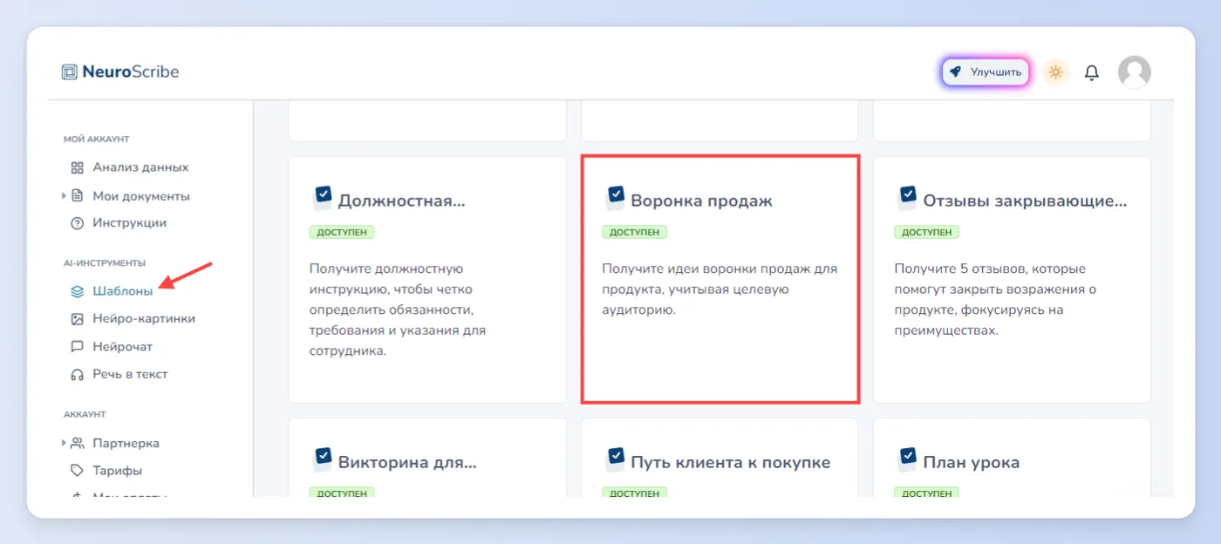Click ДОСТУПЕН badge on Викторина для card
This screenshot has height=544, width=1221.
(342, 493)
